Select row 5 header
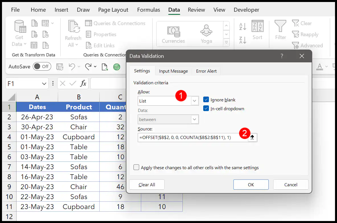337x223 pixels. (9, 147)
